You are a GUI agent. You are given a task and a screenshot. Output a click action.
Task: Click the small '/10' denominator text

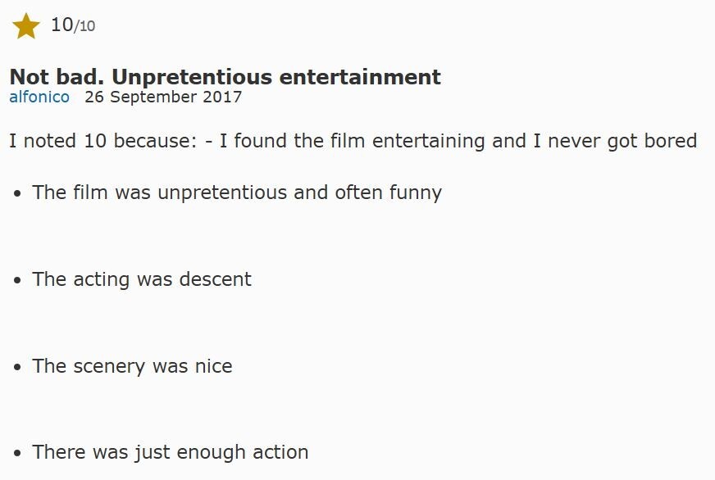(x=84, y=26)
